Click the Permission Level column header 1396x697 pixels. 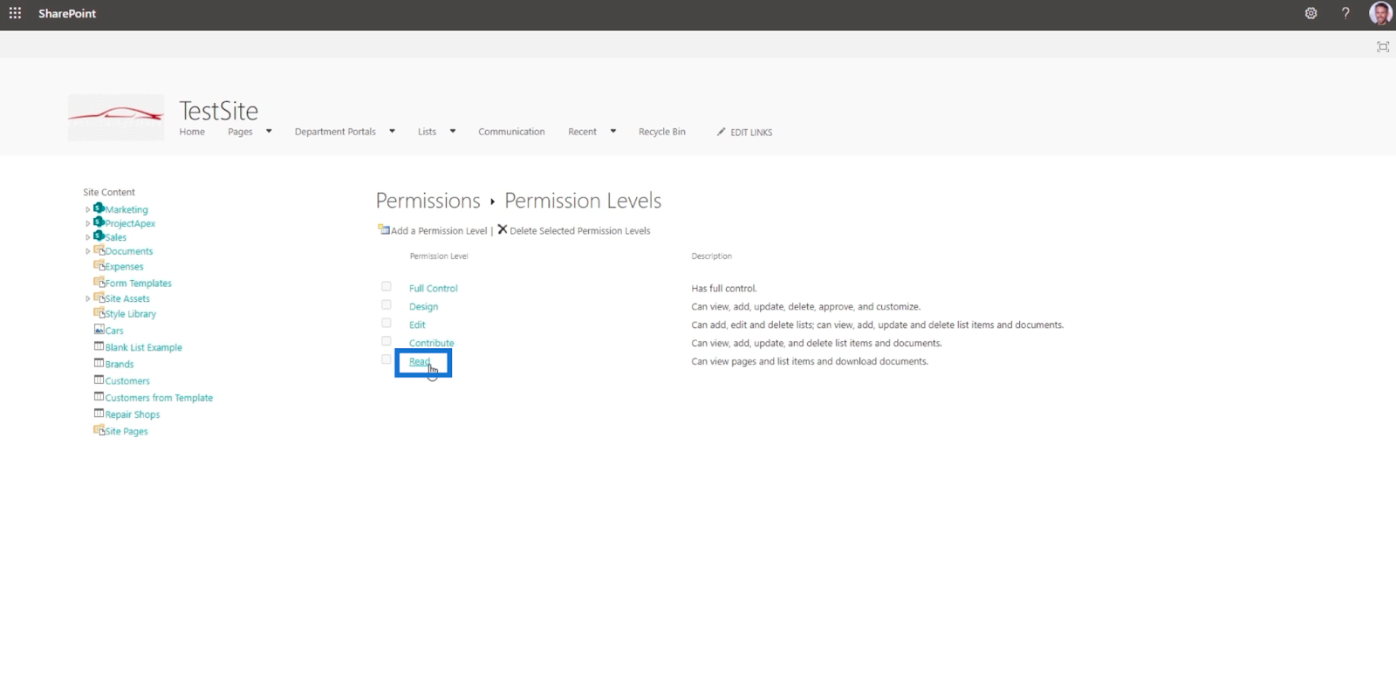pos(439,256)
